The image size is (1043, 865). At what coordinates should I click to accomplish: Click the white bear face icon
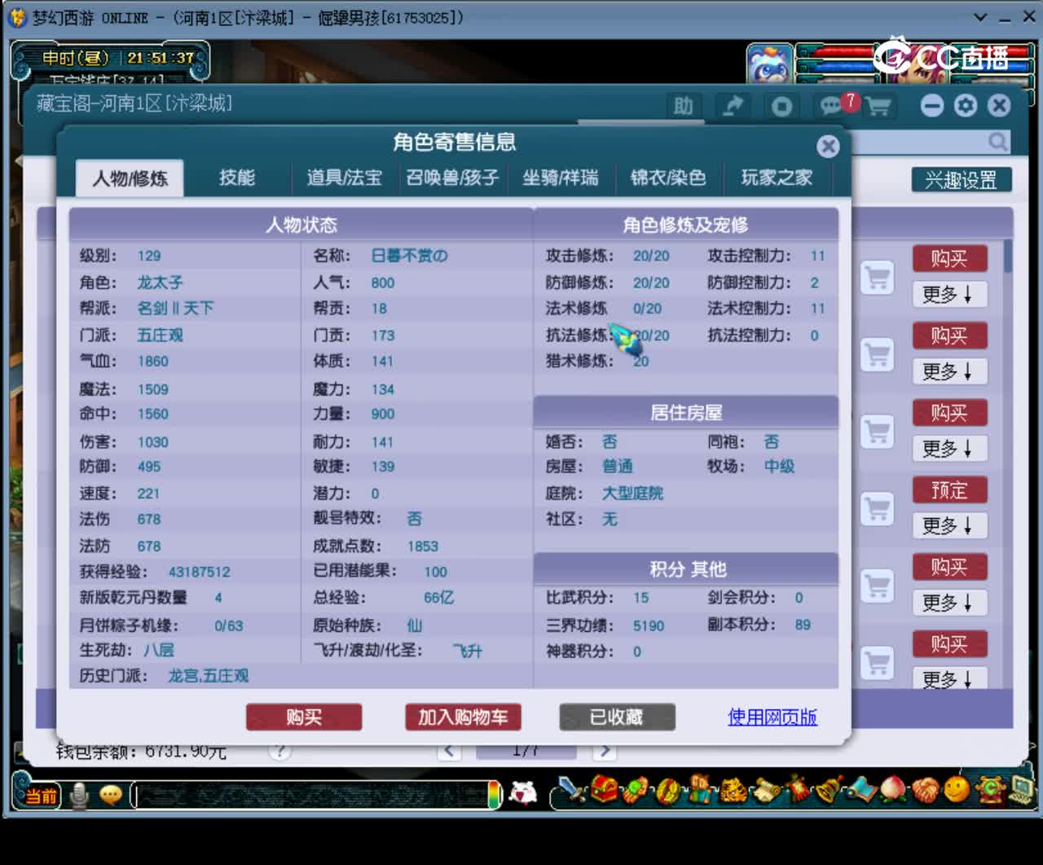(x=523, y=793)
